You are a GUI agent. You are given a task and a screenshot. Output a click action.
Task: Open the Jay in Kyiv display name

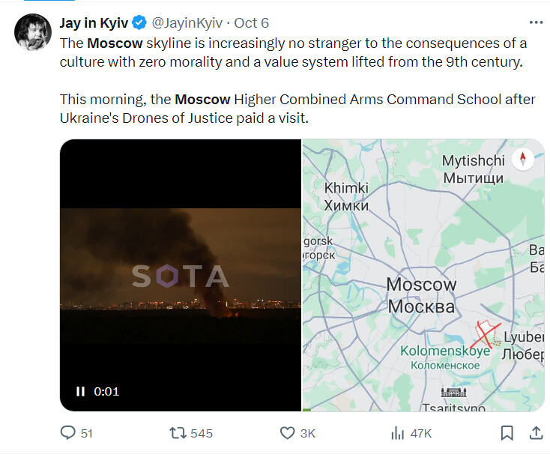(94, 22)
